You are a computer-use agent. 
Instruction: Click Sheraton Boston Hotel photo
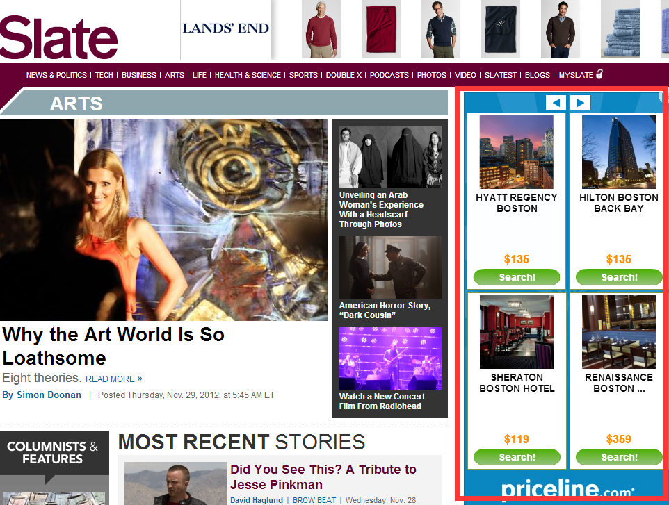[516, 332]
